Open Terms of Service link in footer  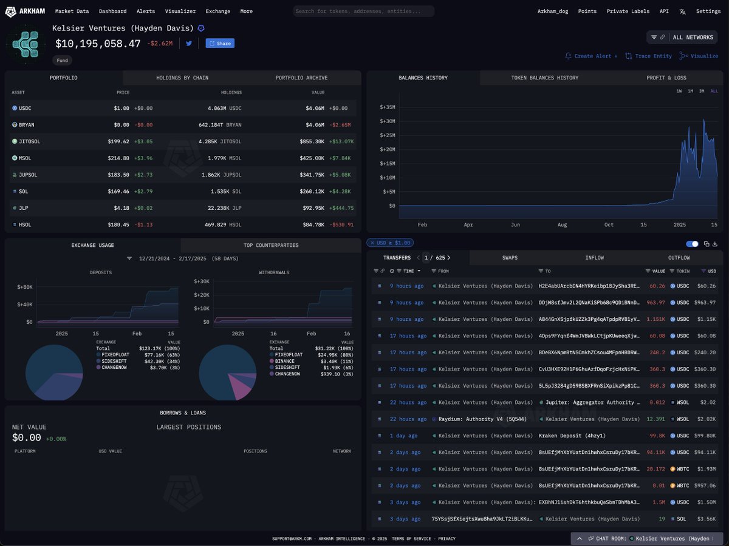410,539
